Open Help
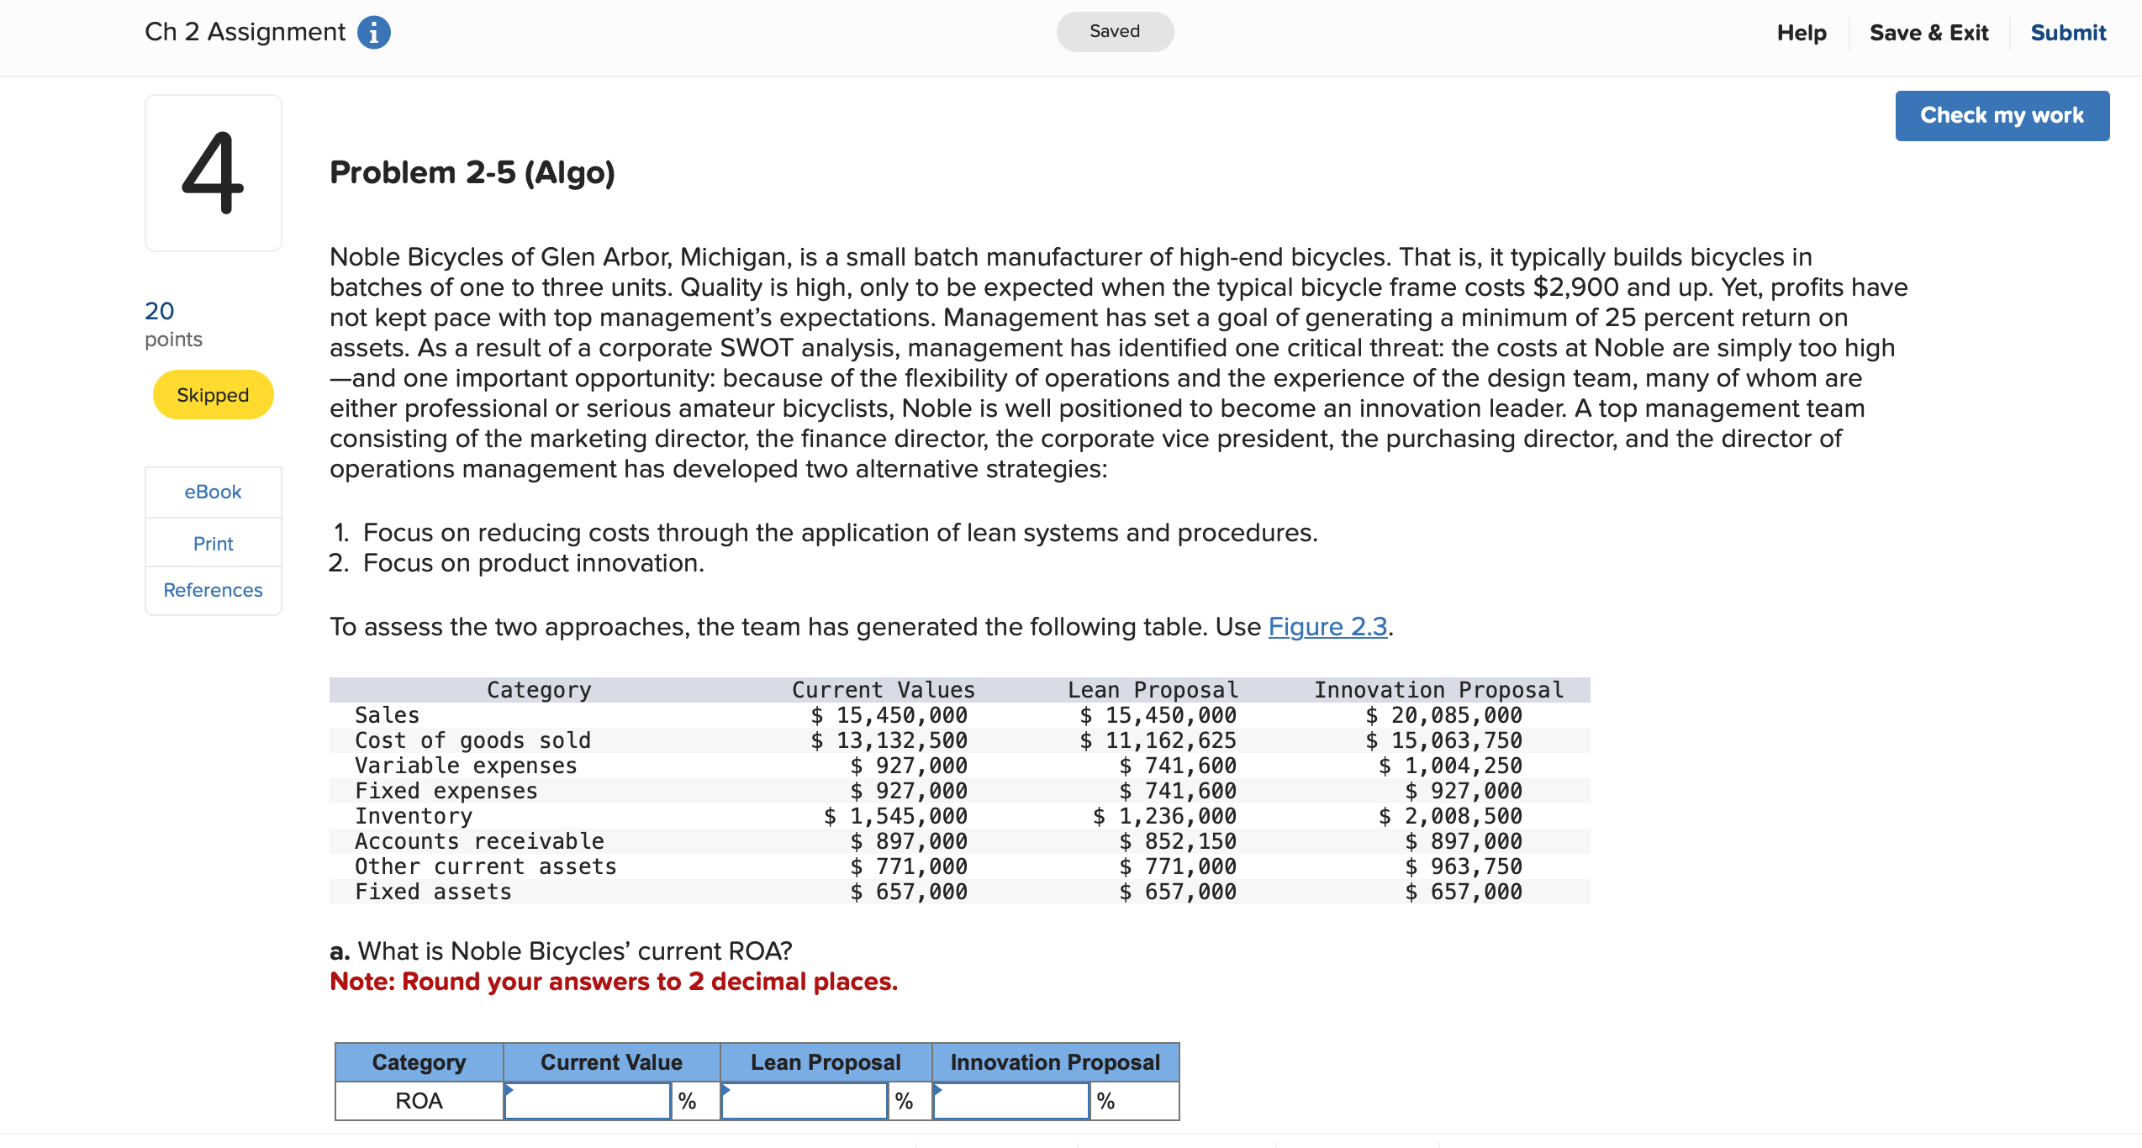 (x=1800, y=32)
